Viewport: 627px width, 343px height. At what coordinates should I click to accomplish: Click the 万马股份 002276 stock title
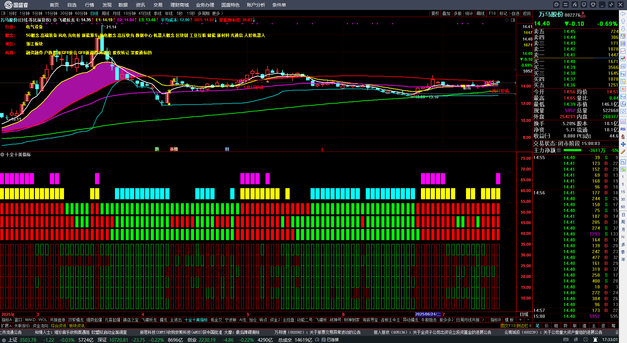tap(559, 15)
